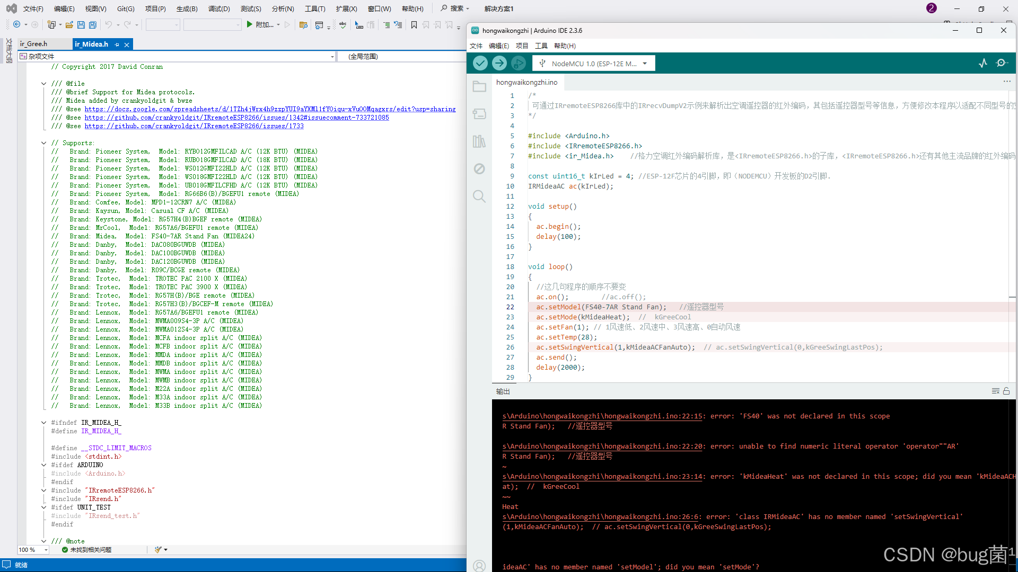Viewport: 1018px width, 572px height.
Task: Open the issues/1733 GitHub link
Action: pyautogui.click(x=194, y=126)
